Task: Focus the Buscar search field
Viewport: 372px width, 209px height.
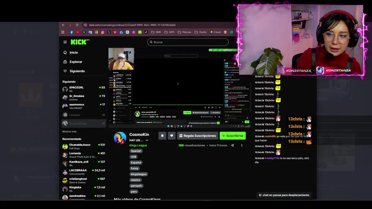Action: click(x=188, y=42)
